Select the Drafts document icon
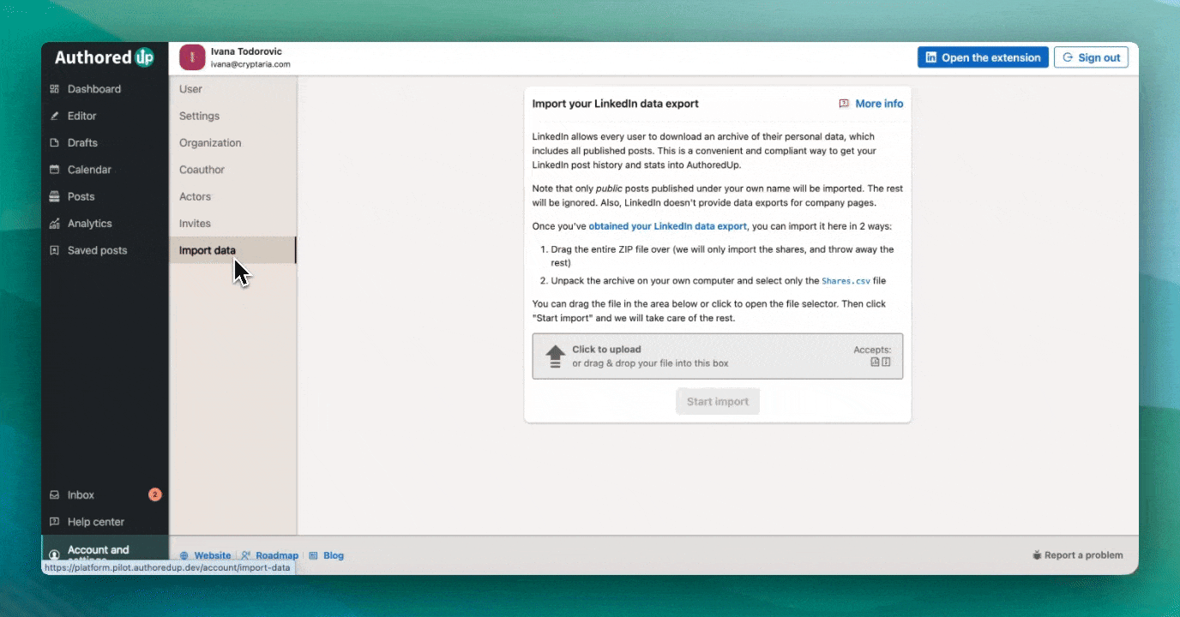The height and width of the screenshot is (617, 1180). (55, 143)
